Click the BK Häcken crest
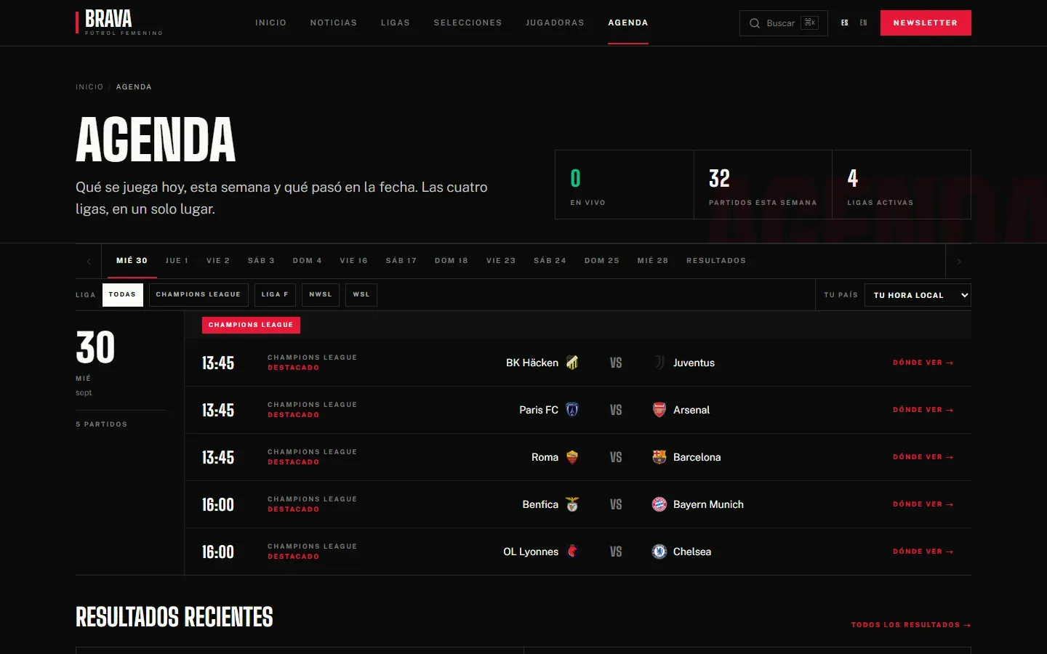 [x=572, y=363]
